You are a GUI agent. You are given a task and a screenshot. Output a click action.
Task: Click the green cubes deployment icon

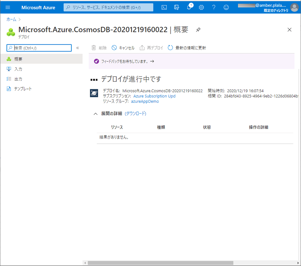pyautogui.click(x=11, y=32)
